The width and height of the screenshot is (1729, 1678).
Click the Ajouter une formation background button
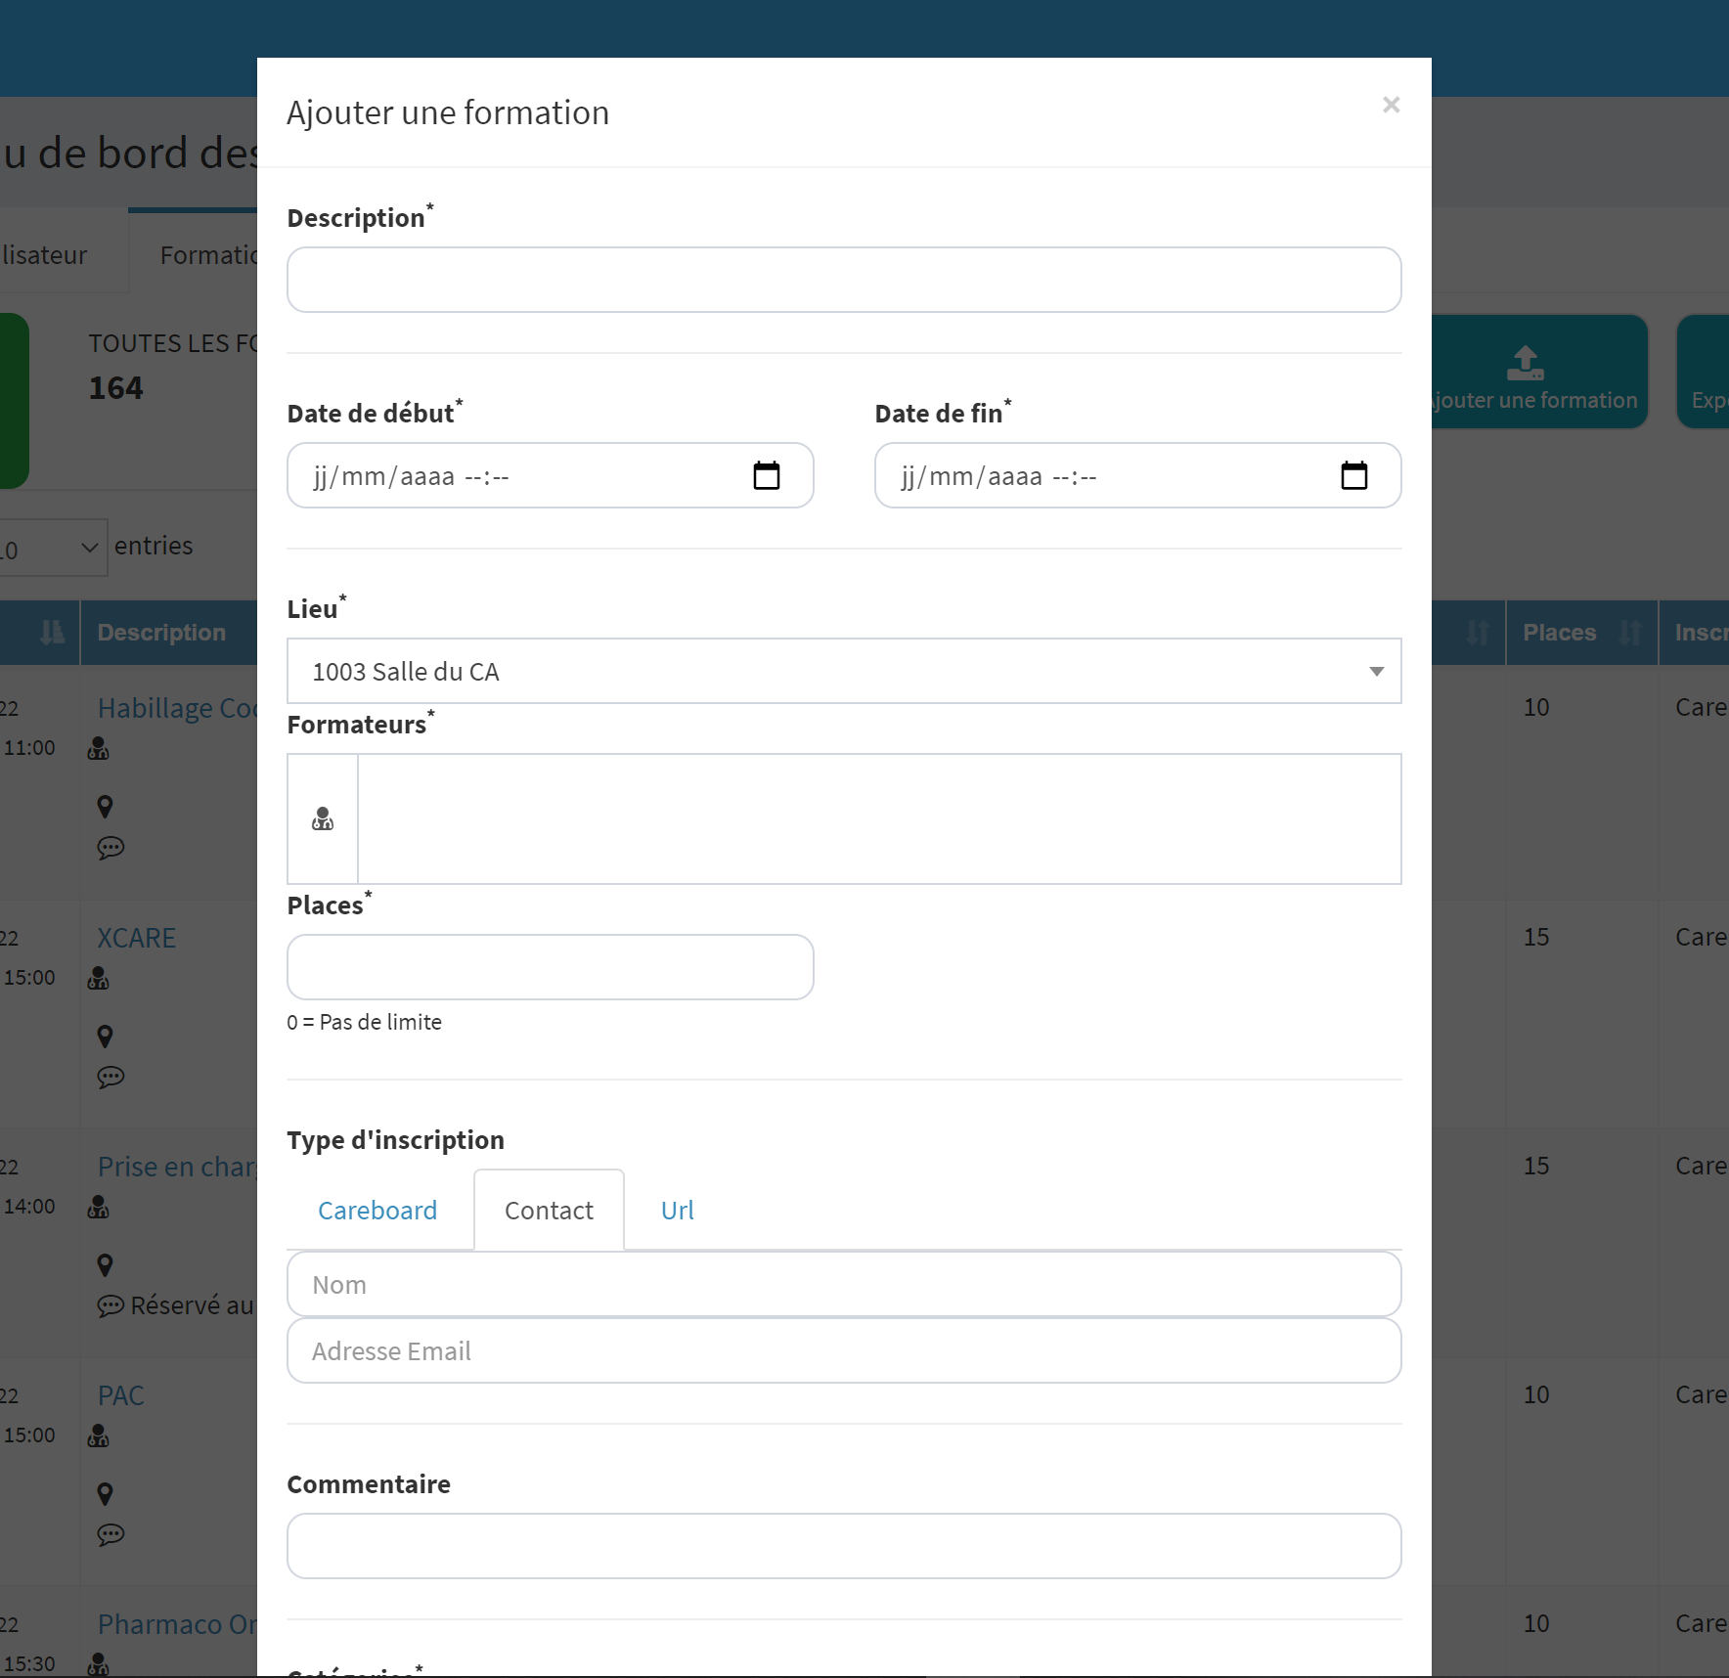click(x=1538, y=372)
